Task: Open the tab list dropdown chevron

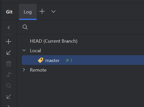Action: (x=53, y=12)
